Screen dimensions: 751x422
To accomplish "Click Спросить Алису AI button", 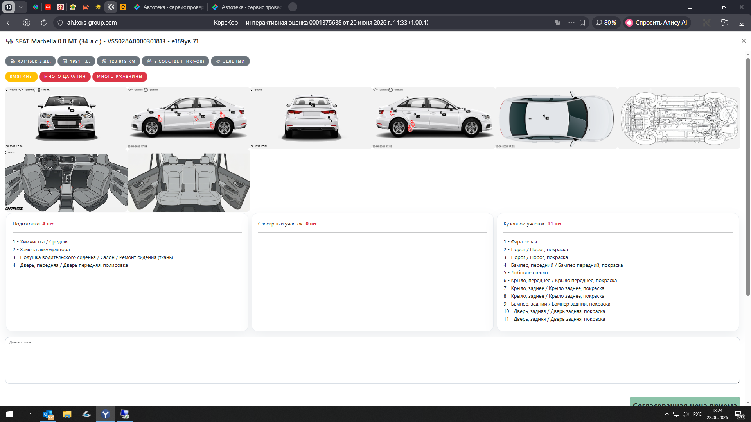I will (x=657, y=23).
